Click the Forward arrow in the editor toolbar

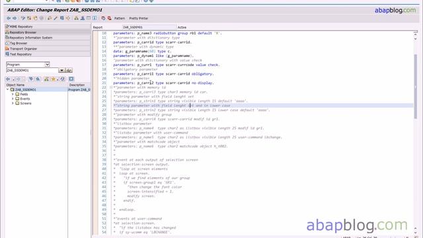(15, 18)
